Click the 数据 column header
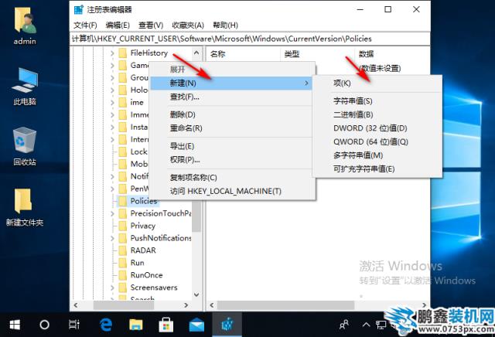Viewport: 495px width, 337px height. click(x=392, y=54)
